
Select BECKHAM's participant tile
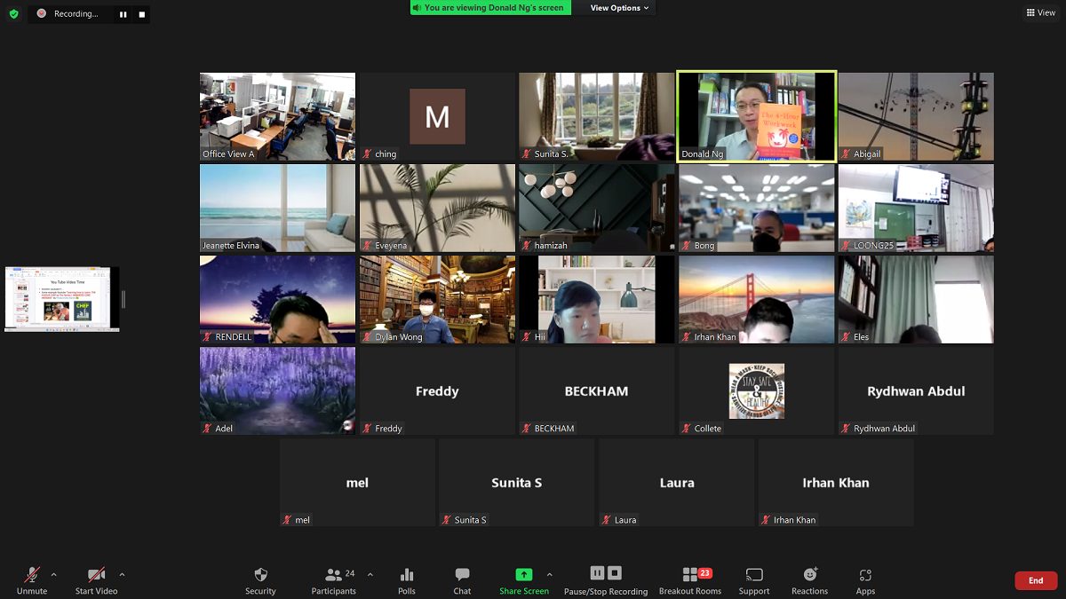click(x=597, y=391)
